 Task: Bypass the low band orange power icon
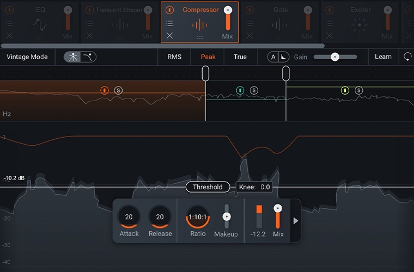tap(105, 90)
